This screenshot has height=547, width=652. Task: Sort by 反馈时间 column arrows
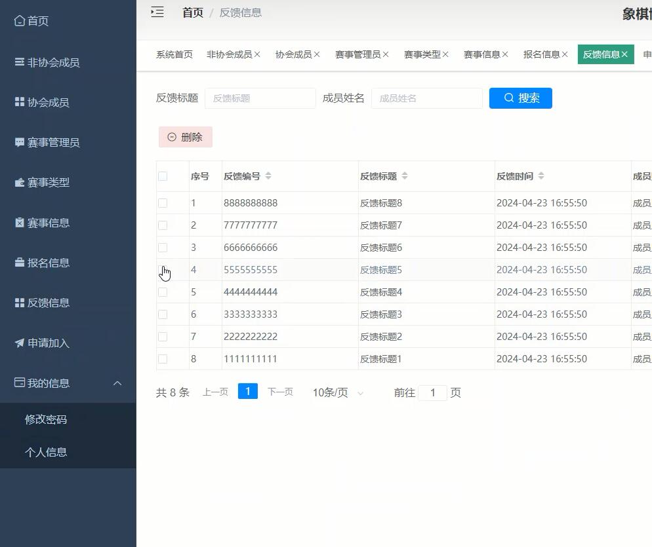pos(541,176)
